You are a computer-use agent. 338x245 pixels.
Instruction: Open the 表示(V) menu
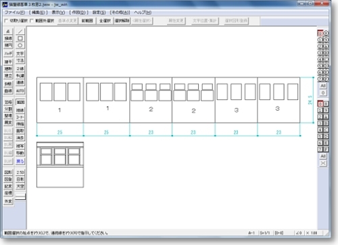point(58,12)
